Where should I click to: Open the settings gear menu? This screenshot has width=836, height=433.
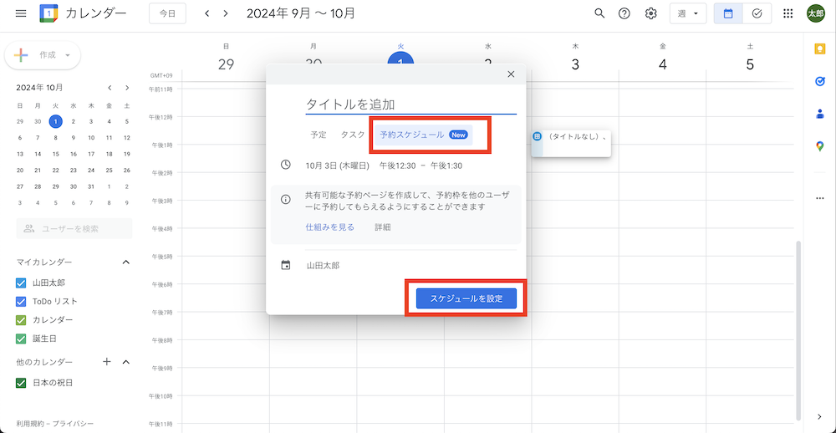pyautogui.click(x=650, y=13)
